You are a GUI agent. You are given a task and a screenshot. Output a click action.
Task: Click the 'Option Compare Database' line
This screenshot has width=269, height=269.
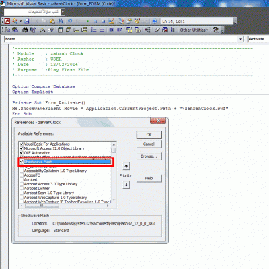point(44,86)
